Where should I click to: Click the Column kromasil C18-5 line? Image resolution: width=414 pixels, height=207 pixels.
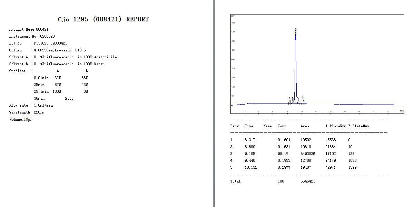[47, 50]
